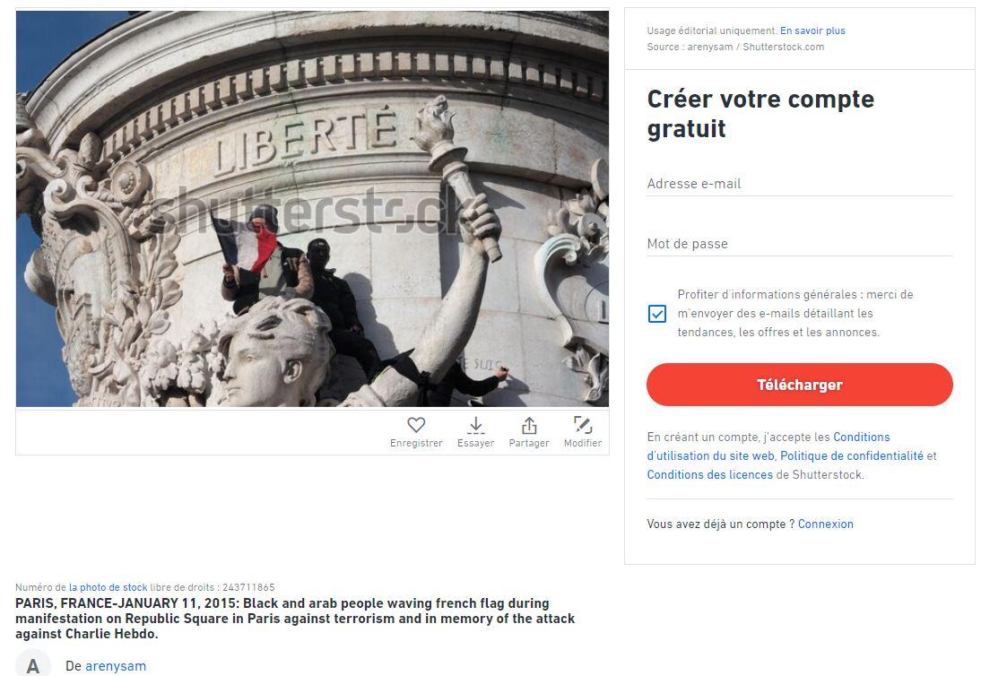Visit contributor arenysam profile link

[x=116, y=666]
